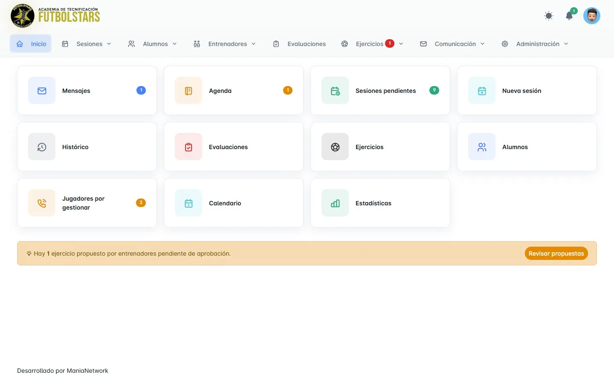Click the green 9 badge on Sesiones pendientes
Viewport: 614px width, 383px height.
click(x=434, y=90)
